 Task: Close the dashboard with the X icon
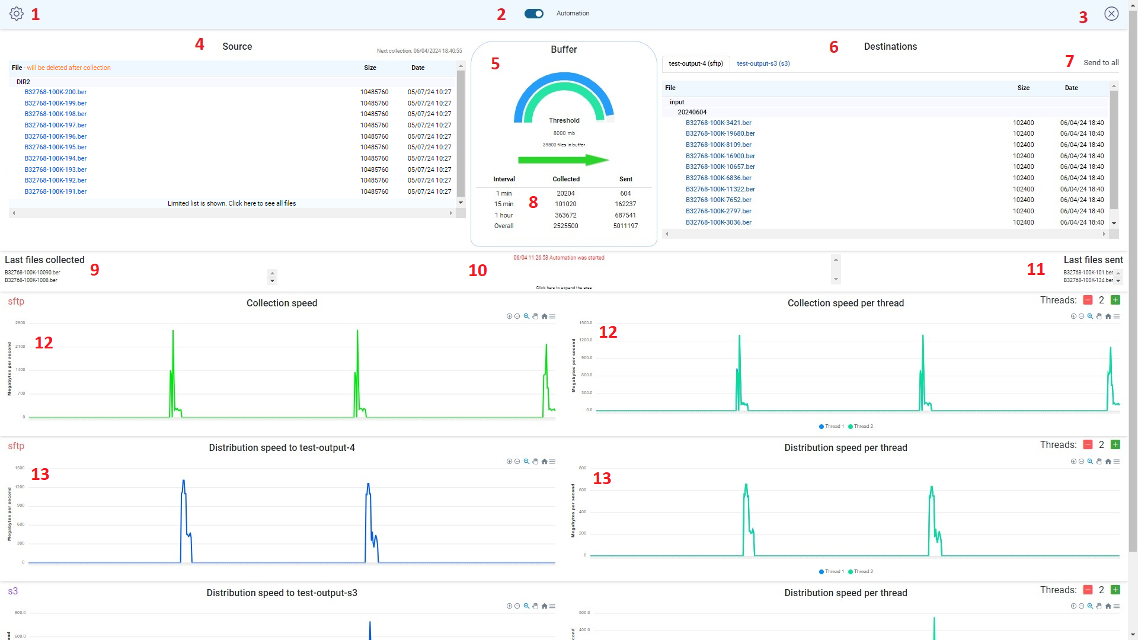[x=1111, y=14]
